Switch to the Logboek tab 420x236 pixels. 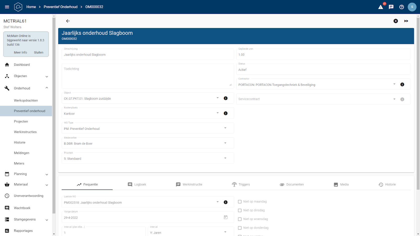coord(137,185)
